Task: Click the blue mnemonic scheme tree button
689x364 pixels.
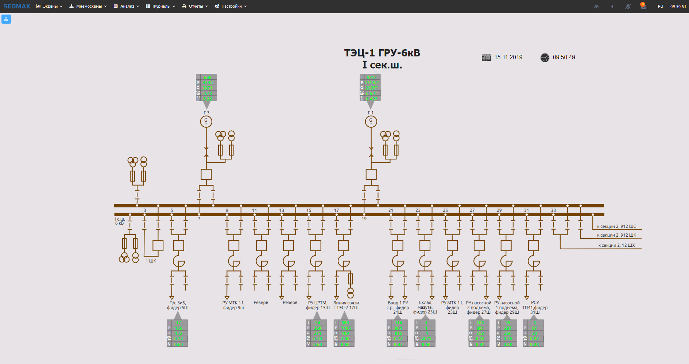Action: click(6, 19)
